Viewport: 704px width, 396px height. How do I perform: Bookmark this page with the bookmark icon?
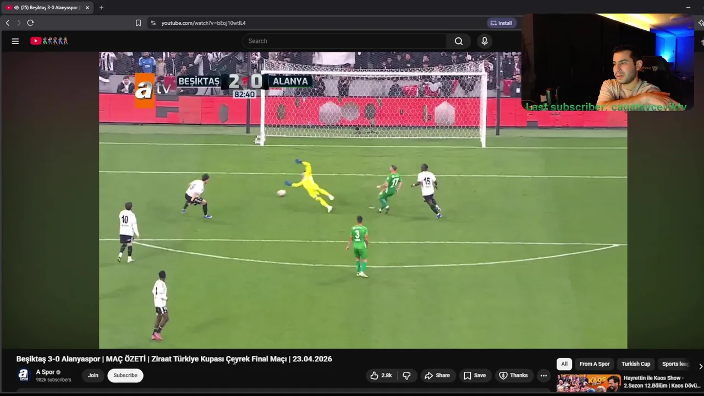click(x=138, y=23)
